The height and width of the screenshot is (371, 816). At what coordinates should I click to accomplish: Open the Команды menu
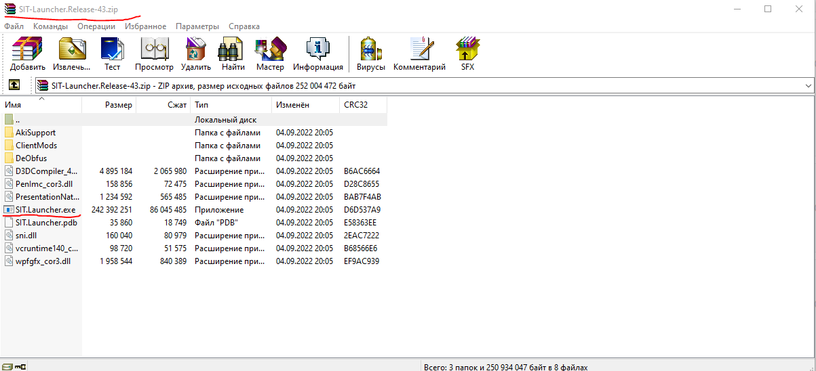click(50, 26)
